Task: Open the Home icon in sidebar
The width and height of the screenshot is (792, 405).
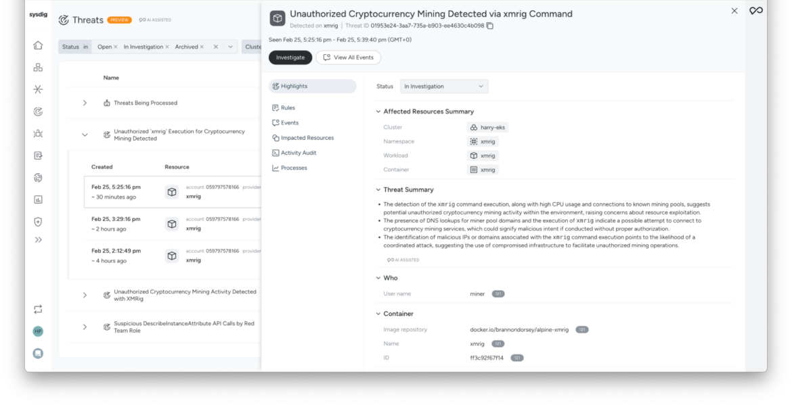Action: (38, 45)
